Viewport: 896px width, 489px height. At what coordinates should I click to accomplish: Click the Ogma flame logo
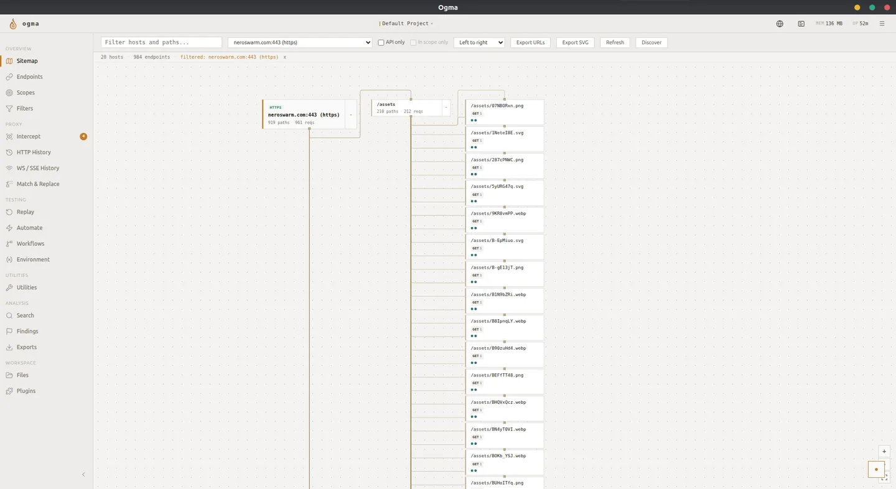pyautogui.click(x=13, y=24)
